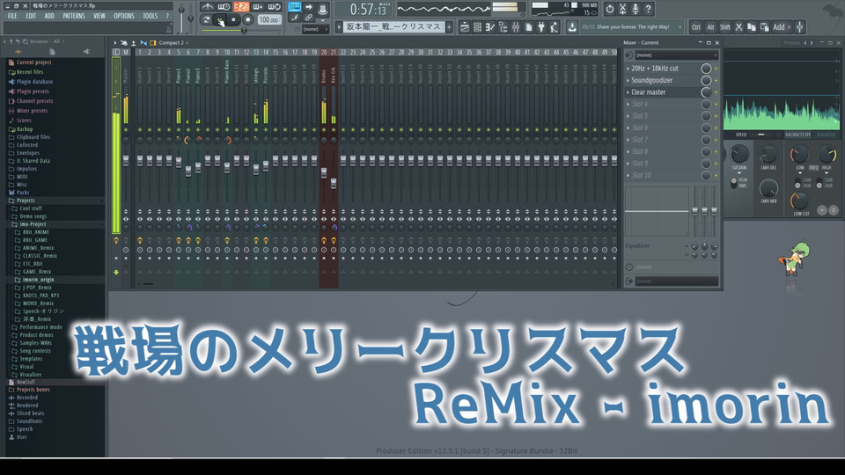Viewport: 845px width, 475px height.
Task: Open the help question mark icon
Action: click(649, 9)
